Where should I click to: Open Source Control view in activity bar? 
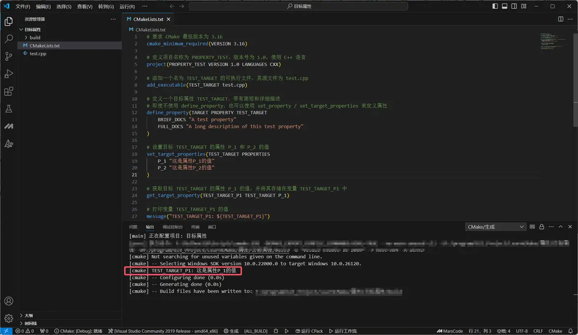[x=8, y=56]
